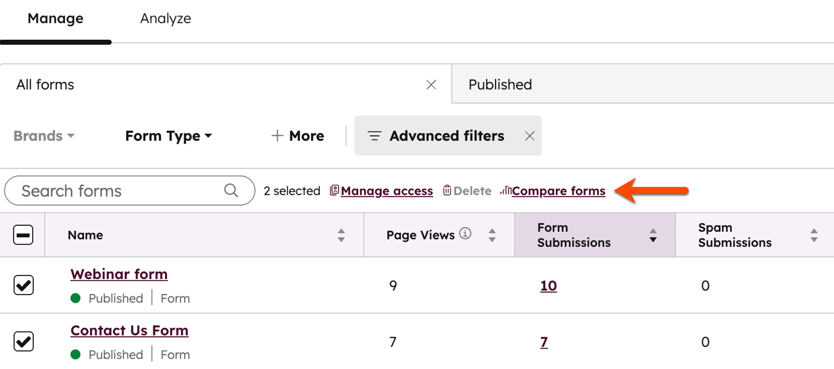Viewport: 834px width, 369px height.
Task: Open the Webinar form
Action: tap(119, 274)
